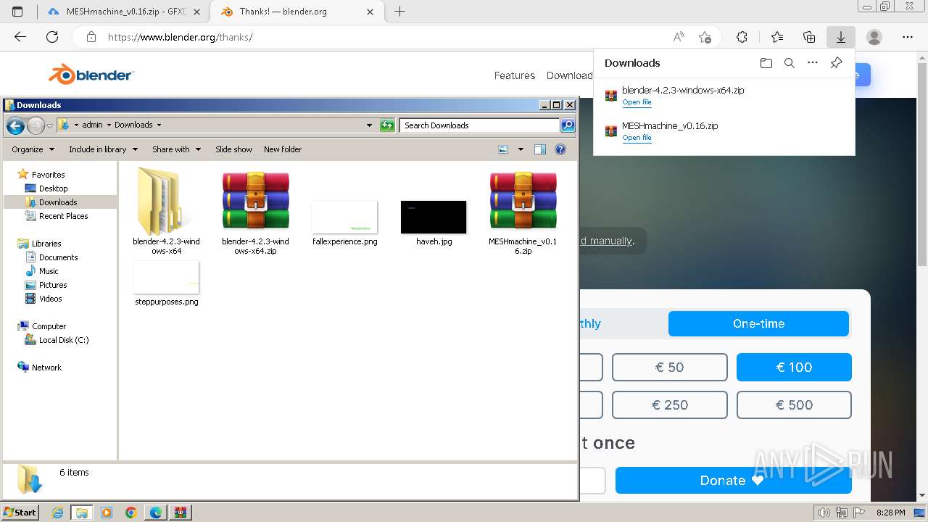Select the € 50 donation amount
928x522 pixels.
[669, 368]
